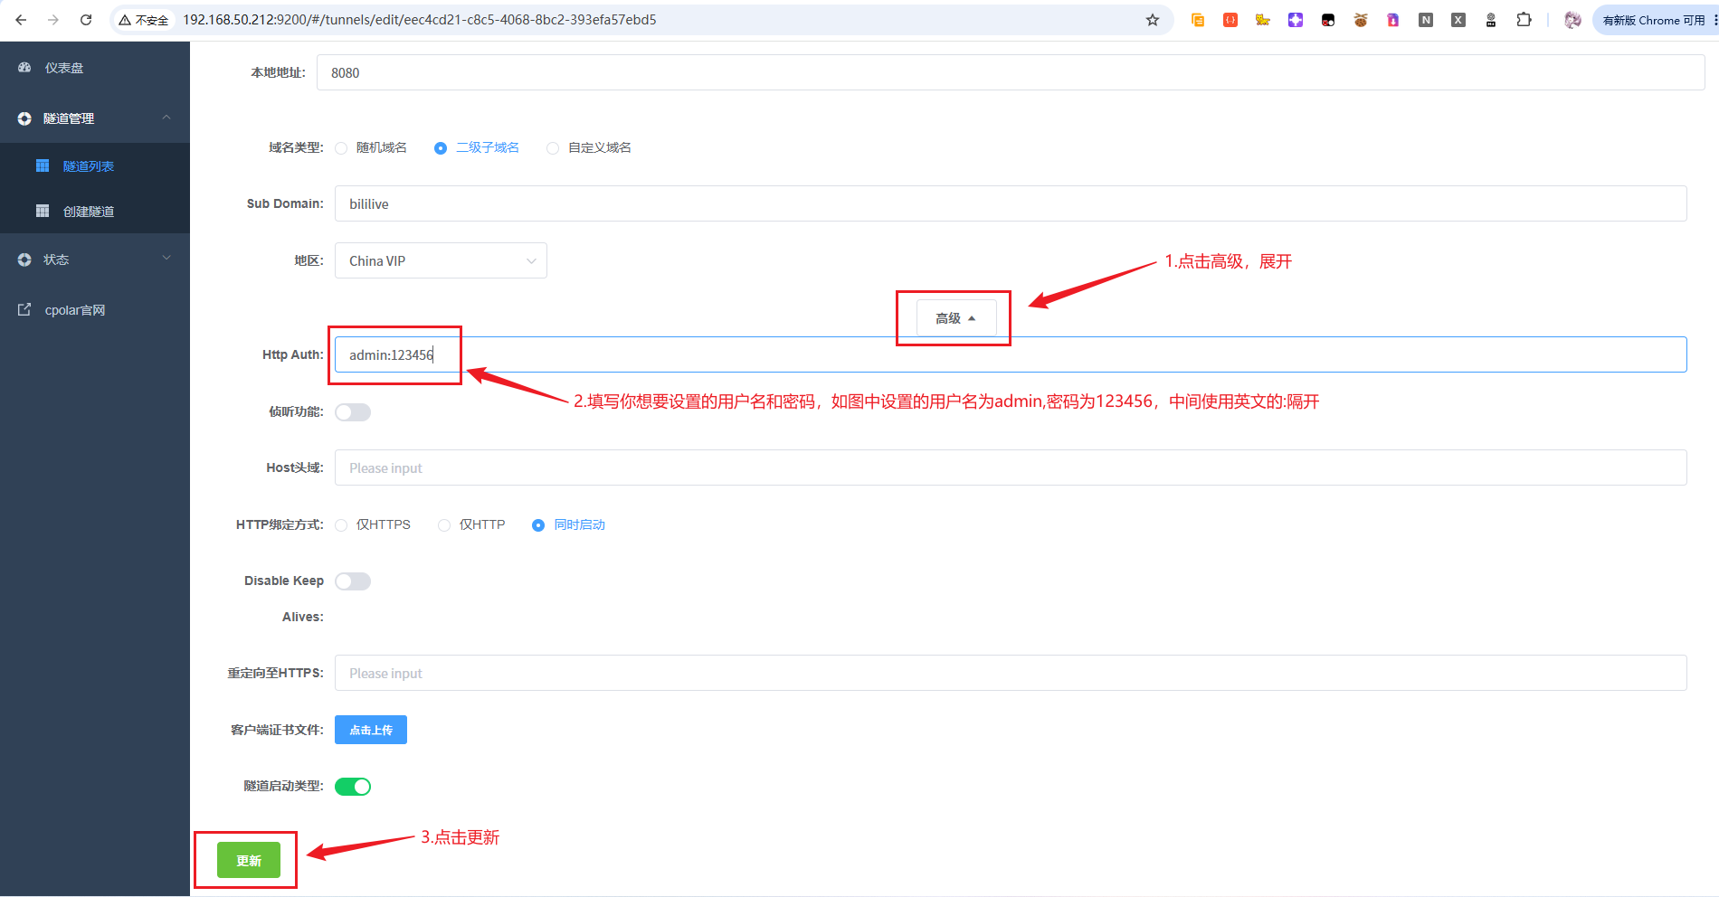This screenshot has width=1719, height=897.
Task: Click the browser address bar URL
Action: [x=420, y=20]
